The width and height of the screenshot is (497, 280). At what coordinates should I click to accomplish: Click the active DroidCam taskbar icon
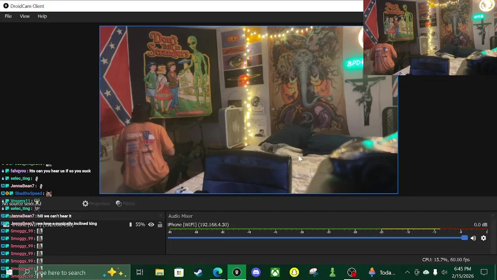coord(236,273)
